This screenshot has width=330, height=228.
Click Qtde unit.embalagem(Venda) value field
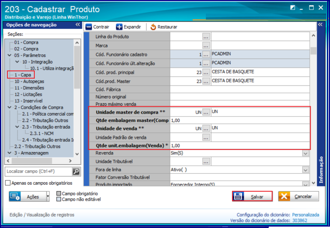click(x=240, y=145)
